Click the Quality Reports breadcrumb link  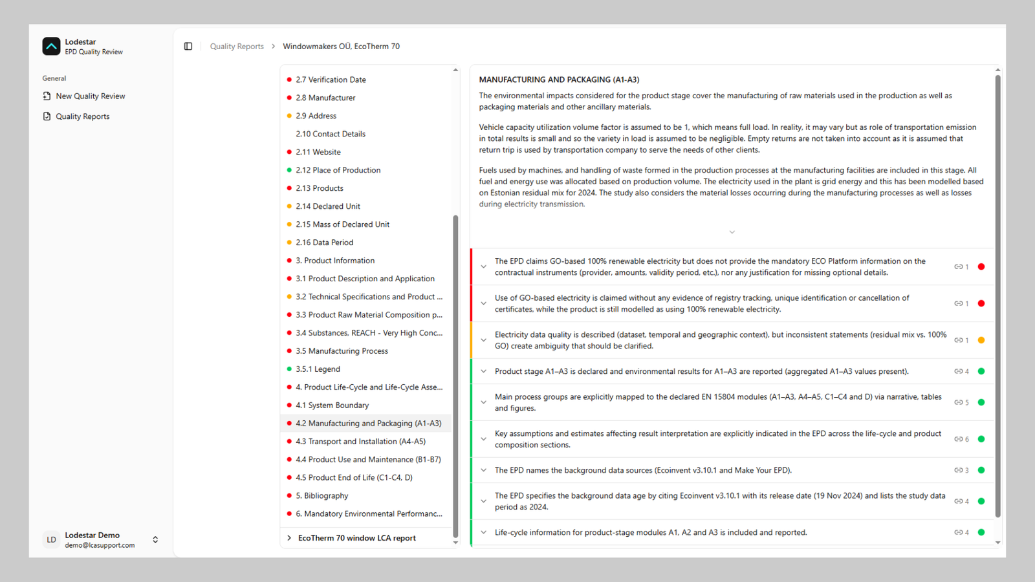click(x=237, y=46)
